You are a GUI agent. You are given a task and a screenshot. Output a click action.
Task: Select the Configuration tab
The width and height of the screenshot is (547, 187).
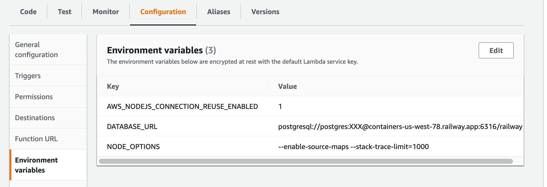[163, 12]
